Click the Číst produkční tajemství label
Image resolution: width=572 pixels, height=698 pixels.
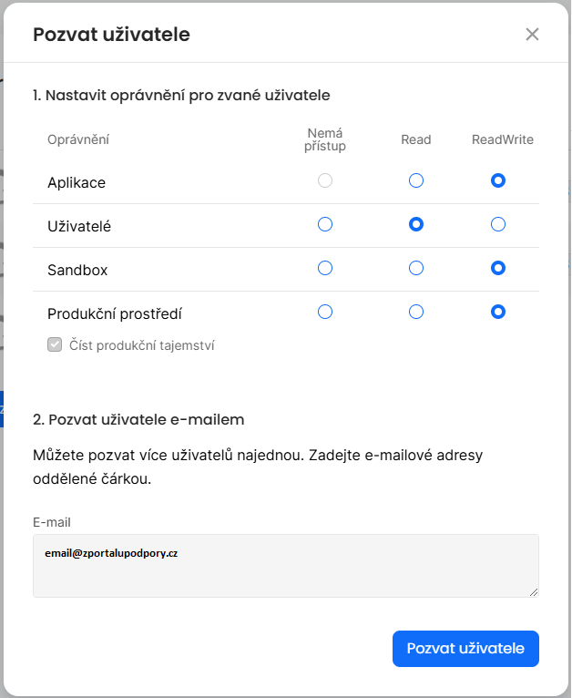click(x=142, y=345)
